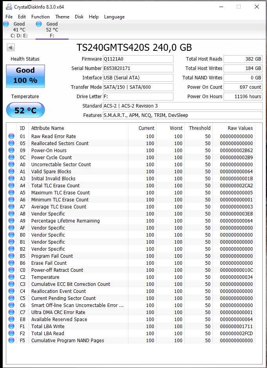This screenshot has width=267, height=368.
Task: Click the ID column header
Action: [23, 128]
